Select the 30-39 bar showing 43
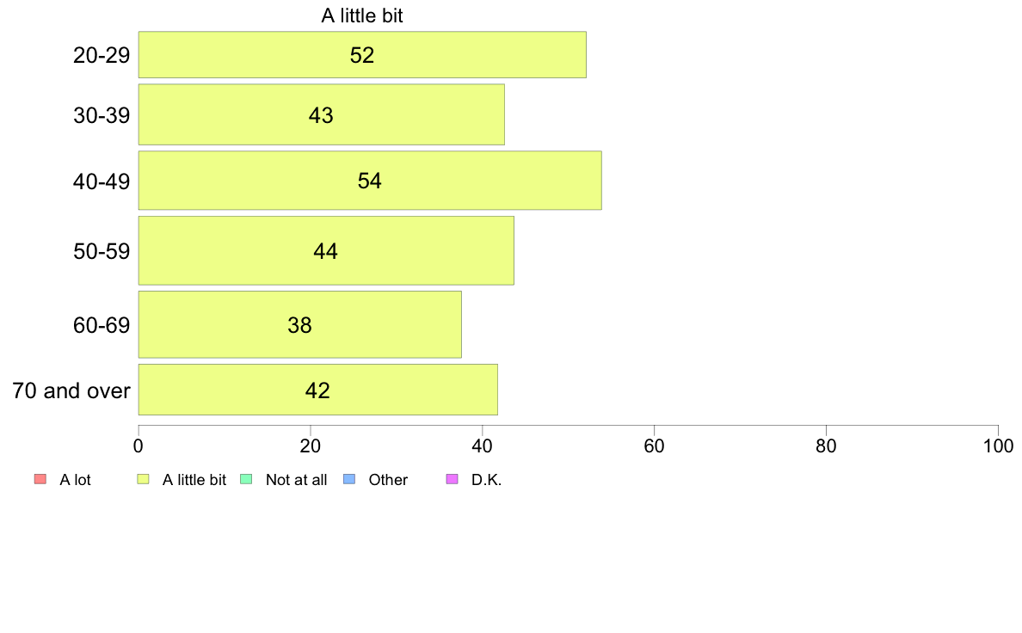The image size is (1022, 633). (x=322, y=114)
